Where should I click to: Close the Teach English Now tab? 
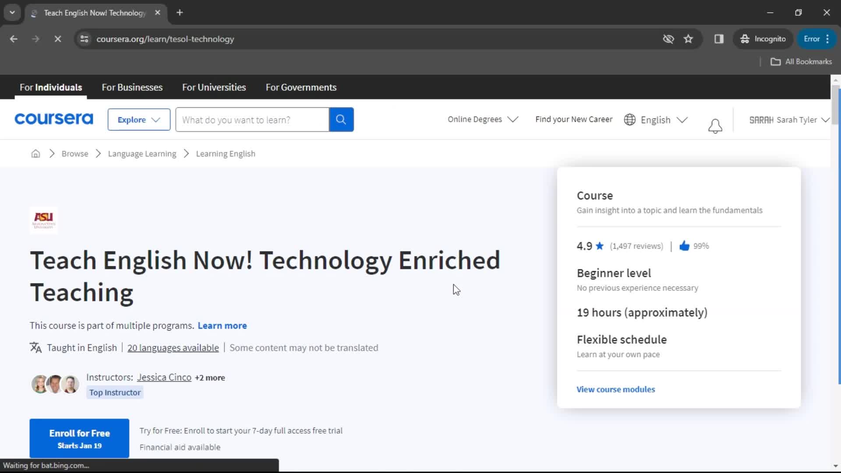coord(158,13)
